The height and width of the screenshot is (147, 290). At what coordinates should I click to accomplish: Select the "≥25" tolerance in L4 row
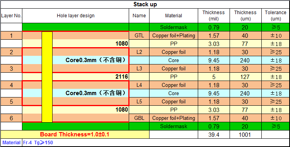point(276,85)
